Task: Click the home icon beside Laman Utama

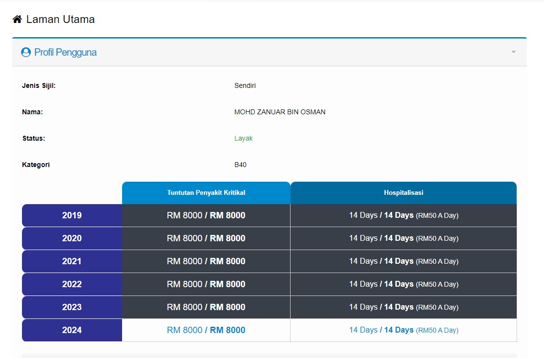Action: pyautogui.click(x=18, y=19)
